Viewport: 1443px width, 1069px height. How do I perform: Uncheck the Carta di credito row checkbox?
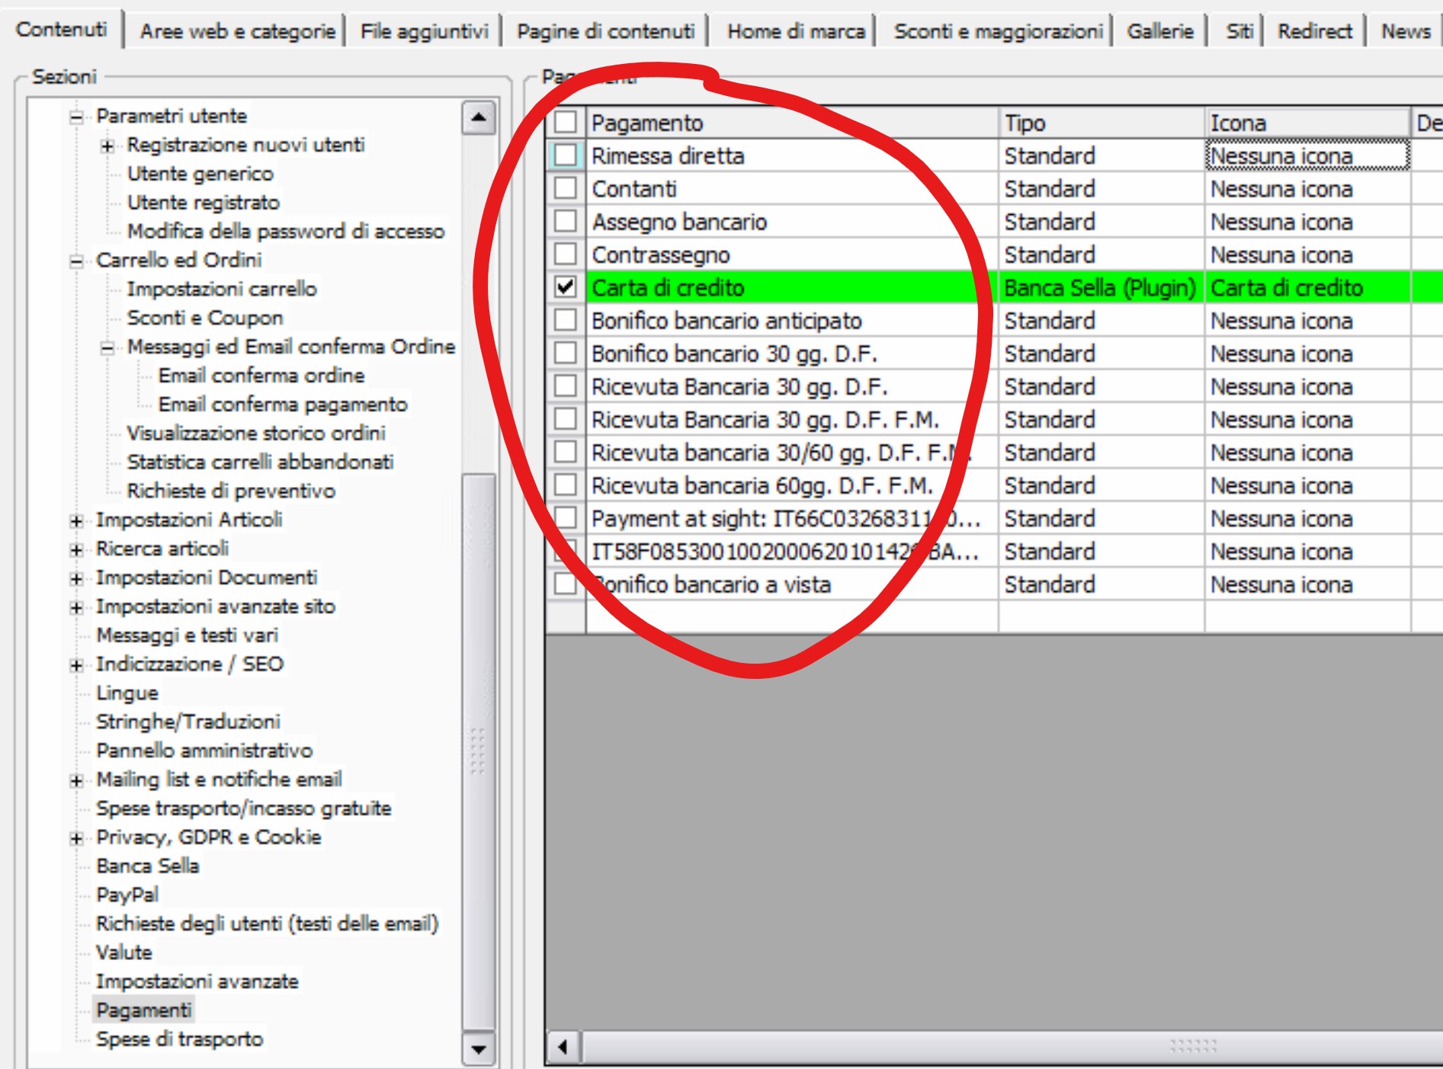point(566,287)
